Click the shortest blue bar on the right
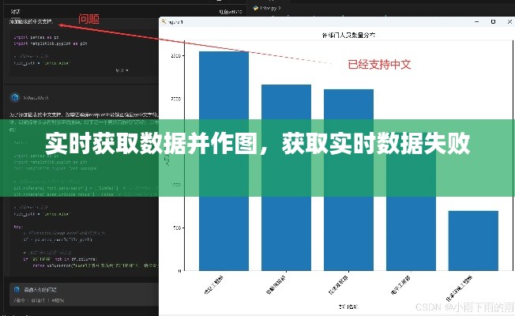This screenshot has height=316, width=515. pos(473,240)
